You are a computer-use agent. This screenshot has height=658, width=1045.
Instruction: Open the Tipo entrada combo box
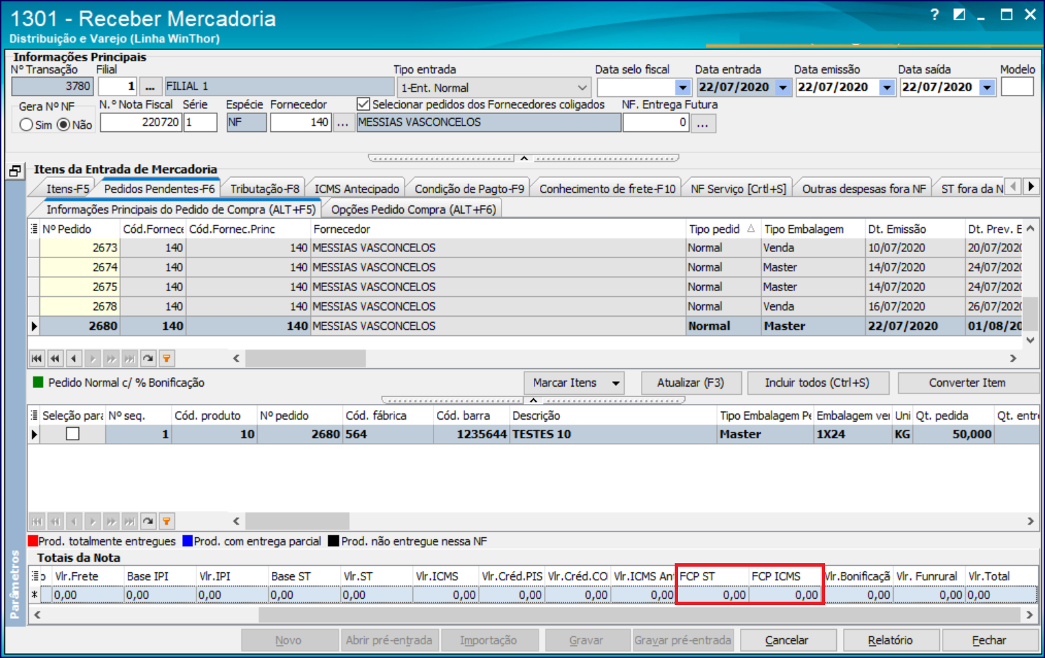(494, 87)
